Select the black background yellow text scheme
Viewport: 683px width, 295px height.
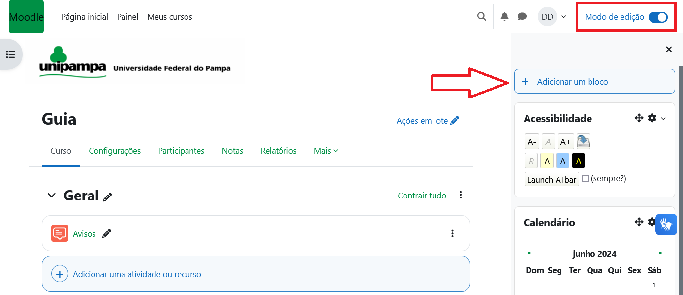[579, 161]
